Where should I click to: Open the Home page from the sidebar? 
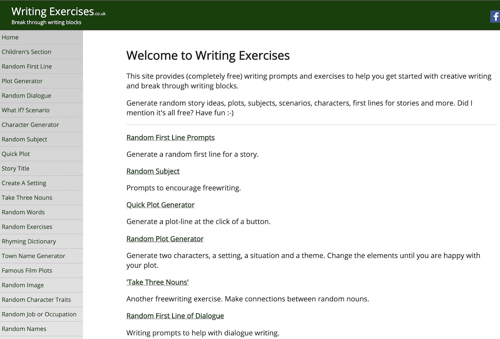pos(10,37)
